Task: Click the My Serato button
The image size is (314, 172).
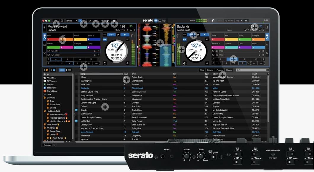Action: tap(229, 21)
